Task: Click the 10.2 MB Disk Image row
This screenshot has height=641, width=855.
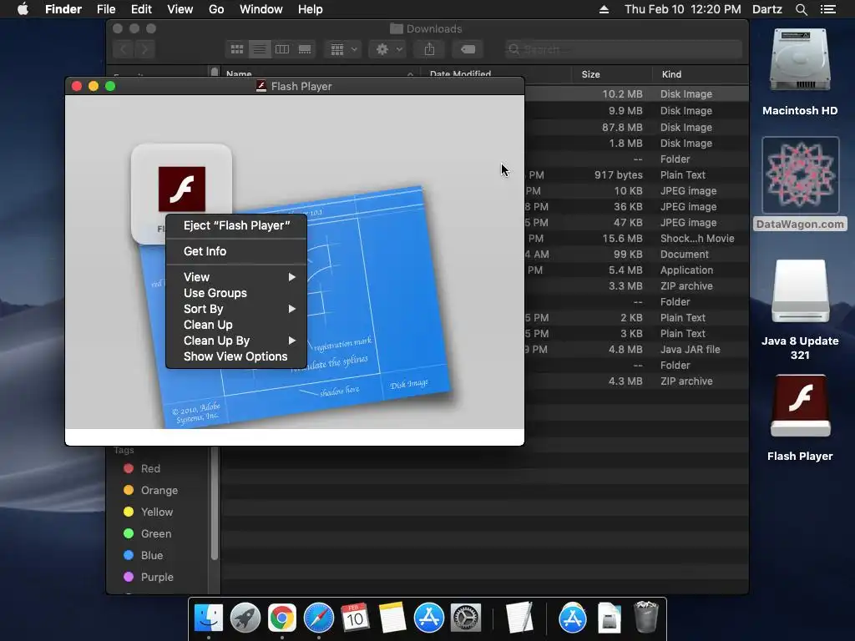Action: [x=636, y=93]
